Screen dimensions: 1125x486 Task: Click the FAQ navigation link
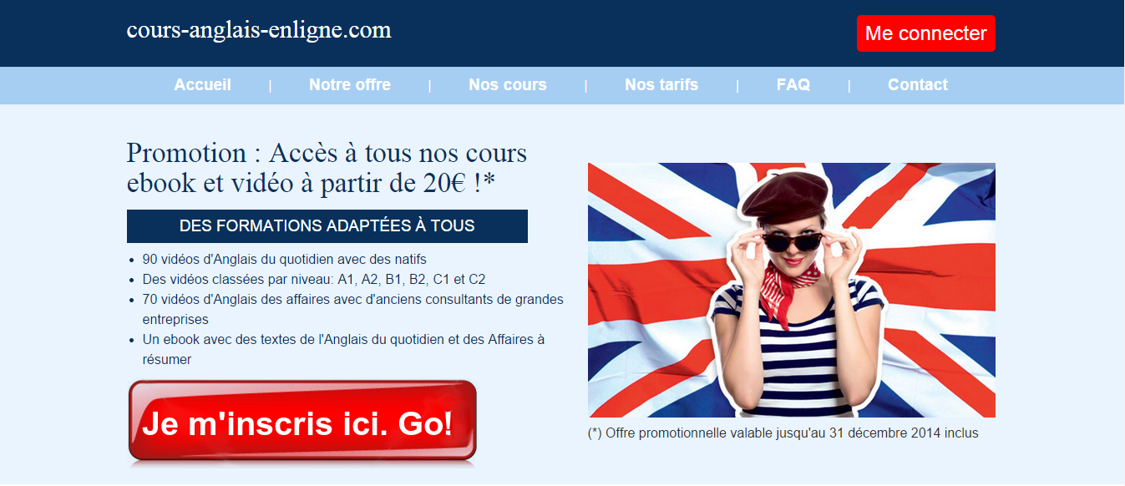[793, 85]
